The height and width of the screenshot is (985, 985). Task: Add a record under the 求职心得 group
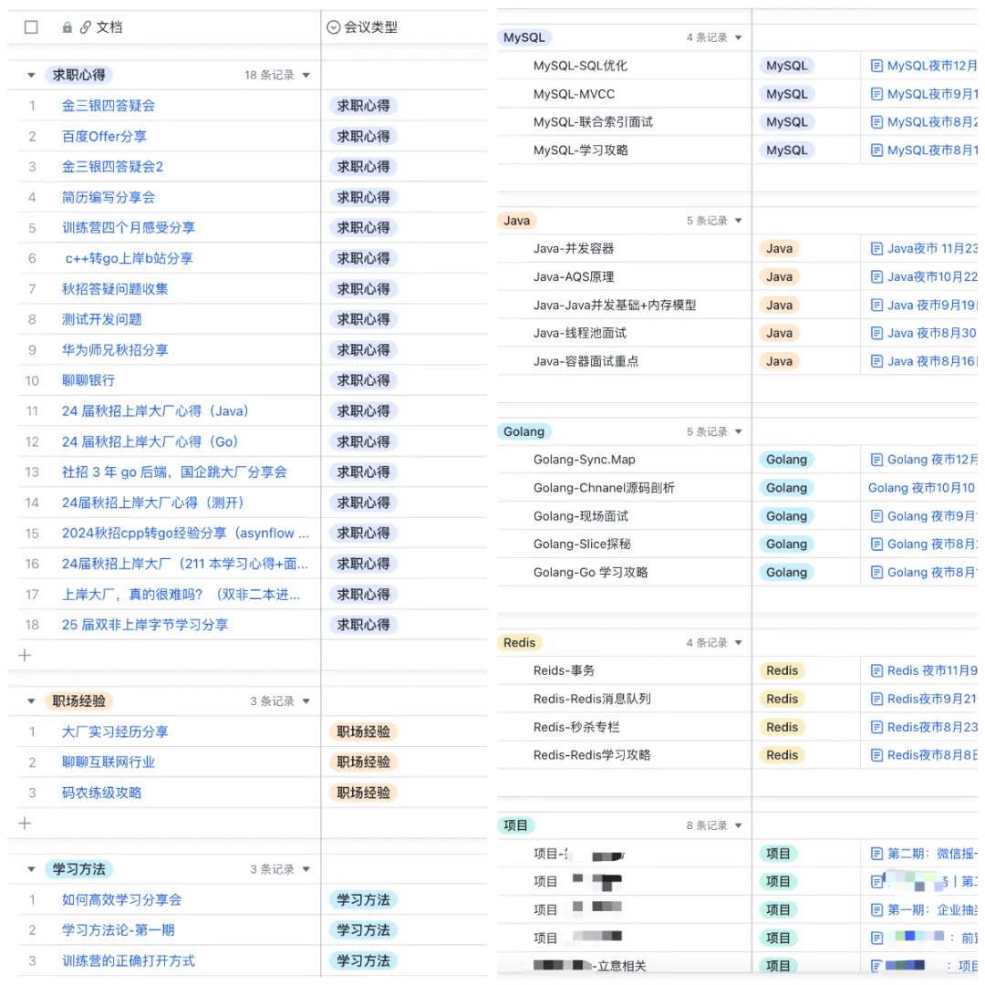click(25, 655)
